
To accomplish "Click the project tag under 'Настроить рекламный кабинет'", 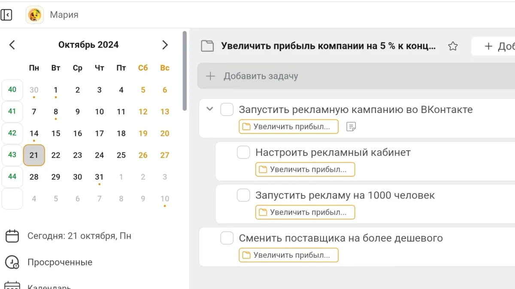I will coord(305,170).
